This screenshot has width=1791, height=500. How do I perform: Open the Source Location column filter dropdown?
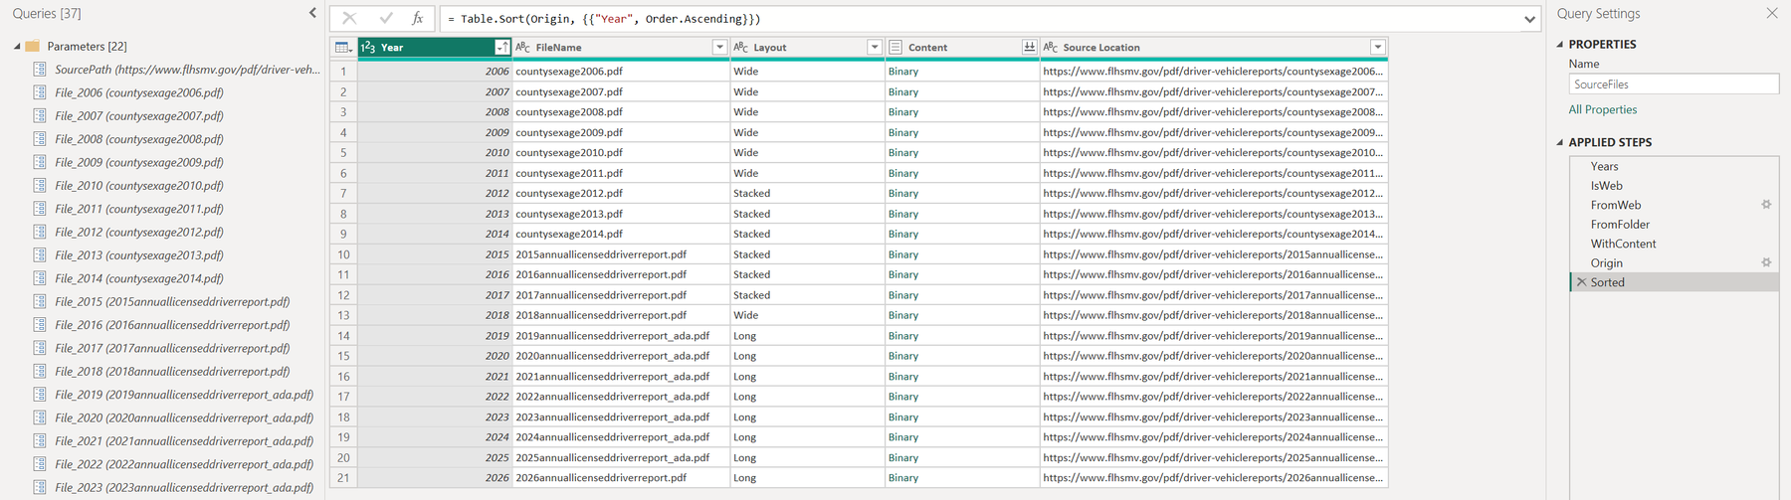(x=1378, y=47)
